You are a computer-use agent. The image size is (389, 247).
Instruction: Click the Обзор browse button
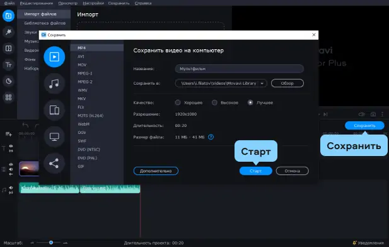point(287,83)
